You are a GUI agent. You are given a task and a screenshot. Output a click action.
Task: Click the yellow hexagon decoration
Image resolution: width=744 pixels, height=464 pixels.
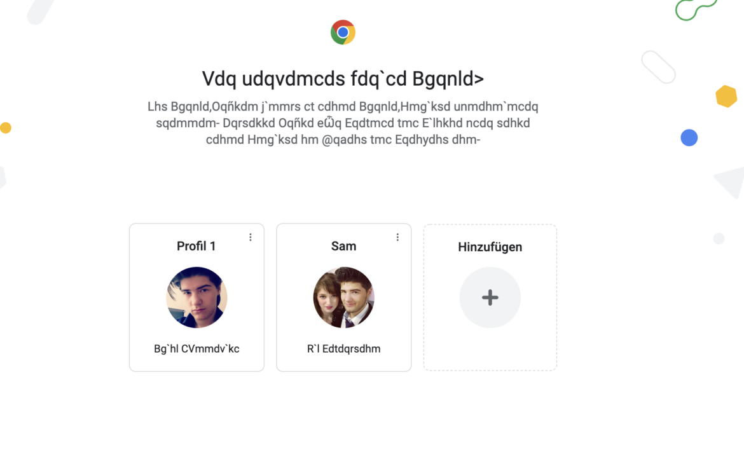726,96
